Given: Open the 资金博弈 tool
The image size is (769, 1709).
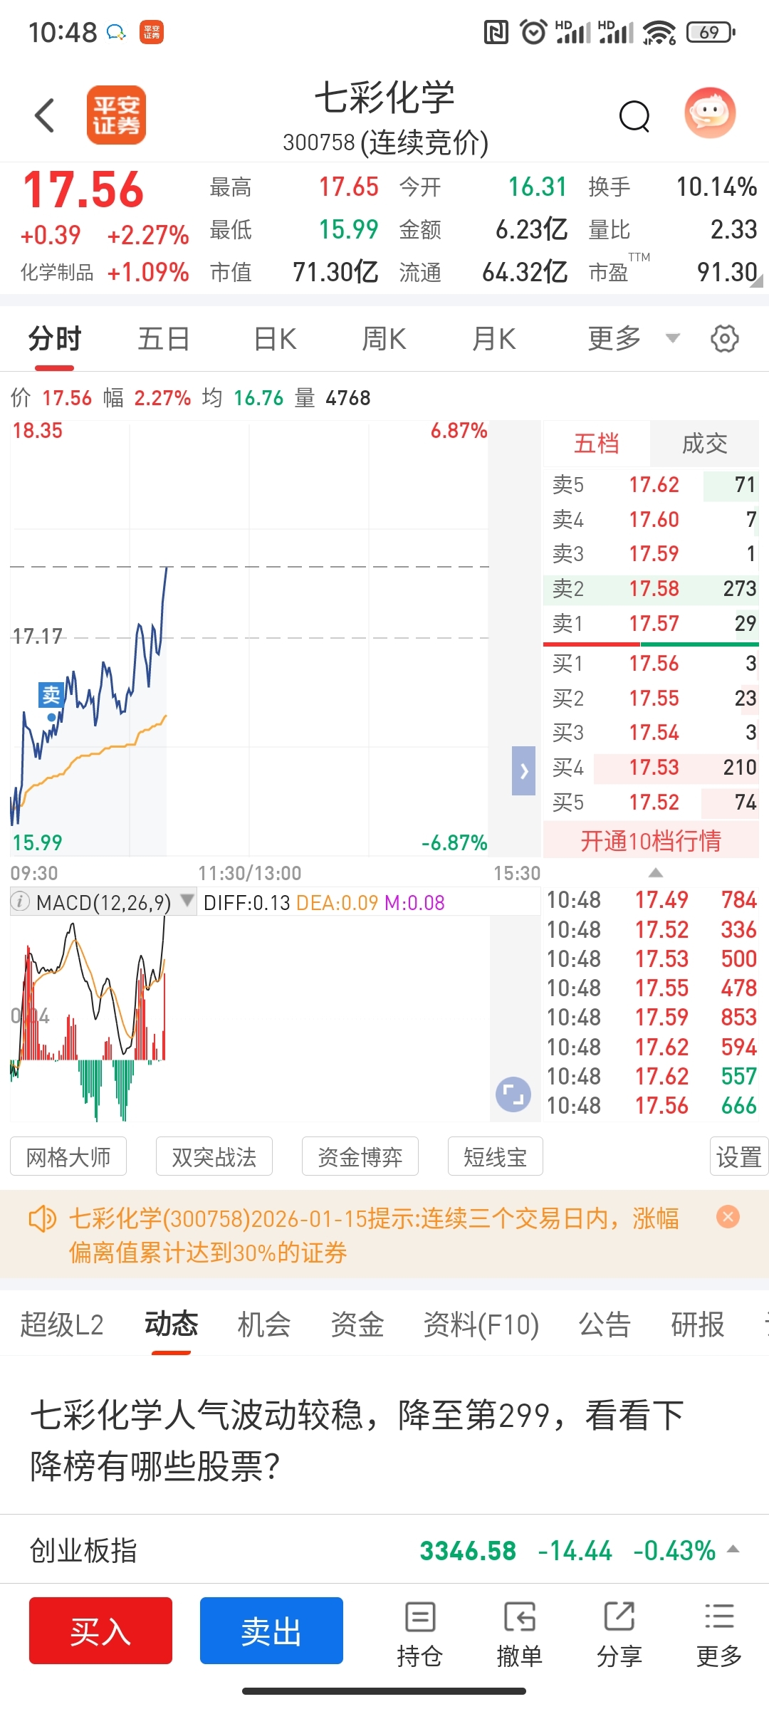Looking at the screenshot, I should (360, 1156).
